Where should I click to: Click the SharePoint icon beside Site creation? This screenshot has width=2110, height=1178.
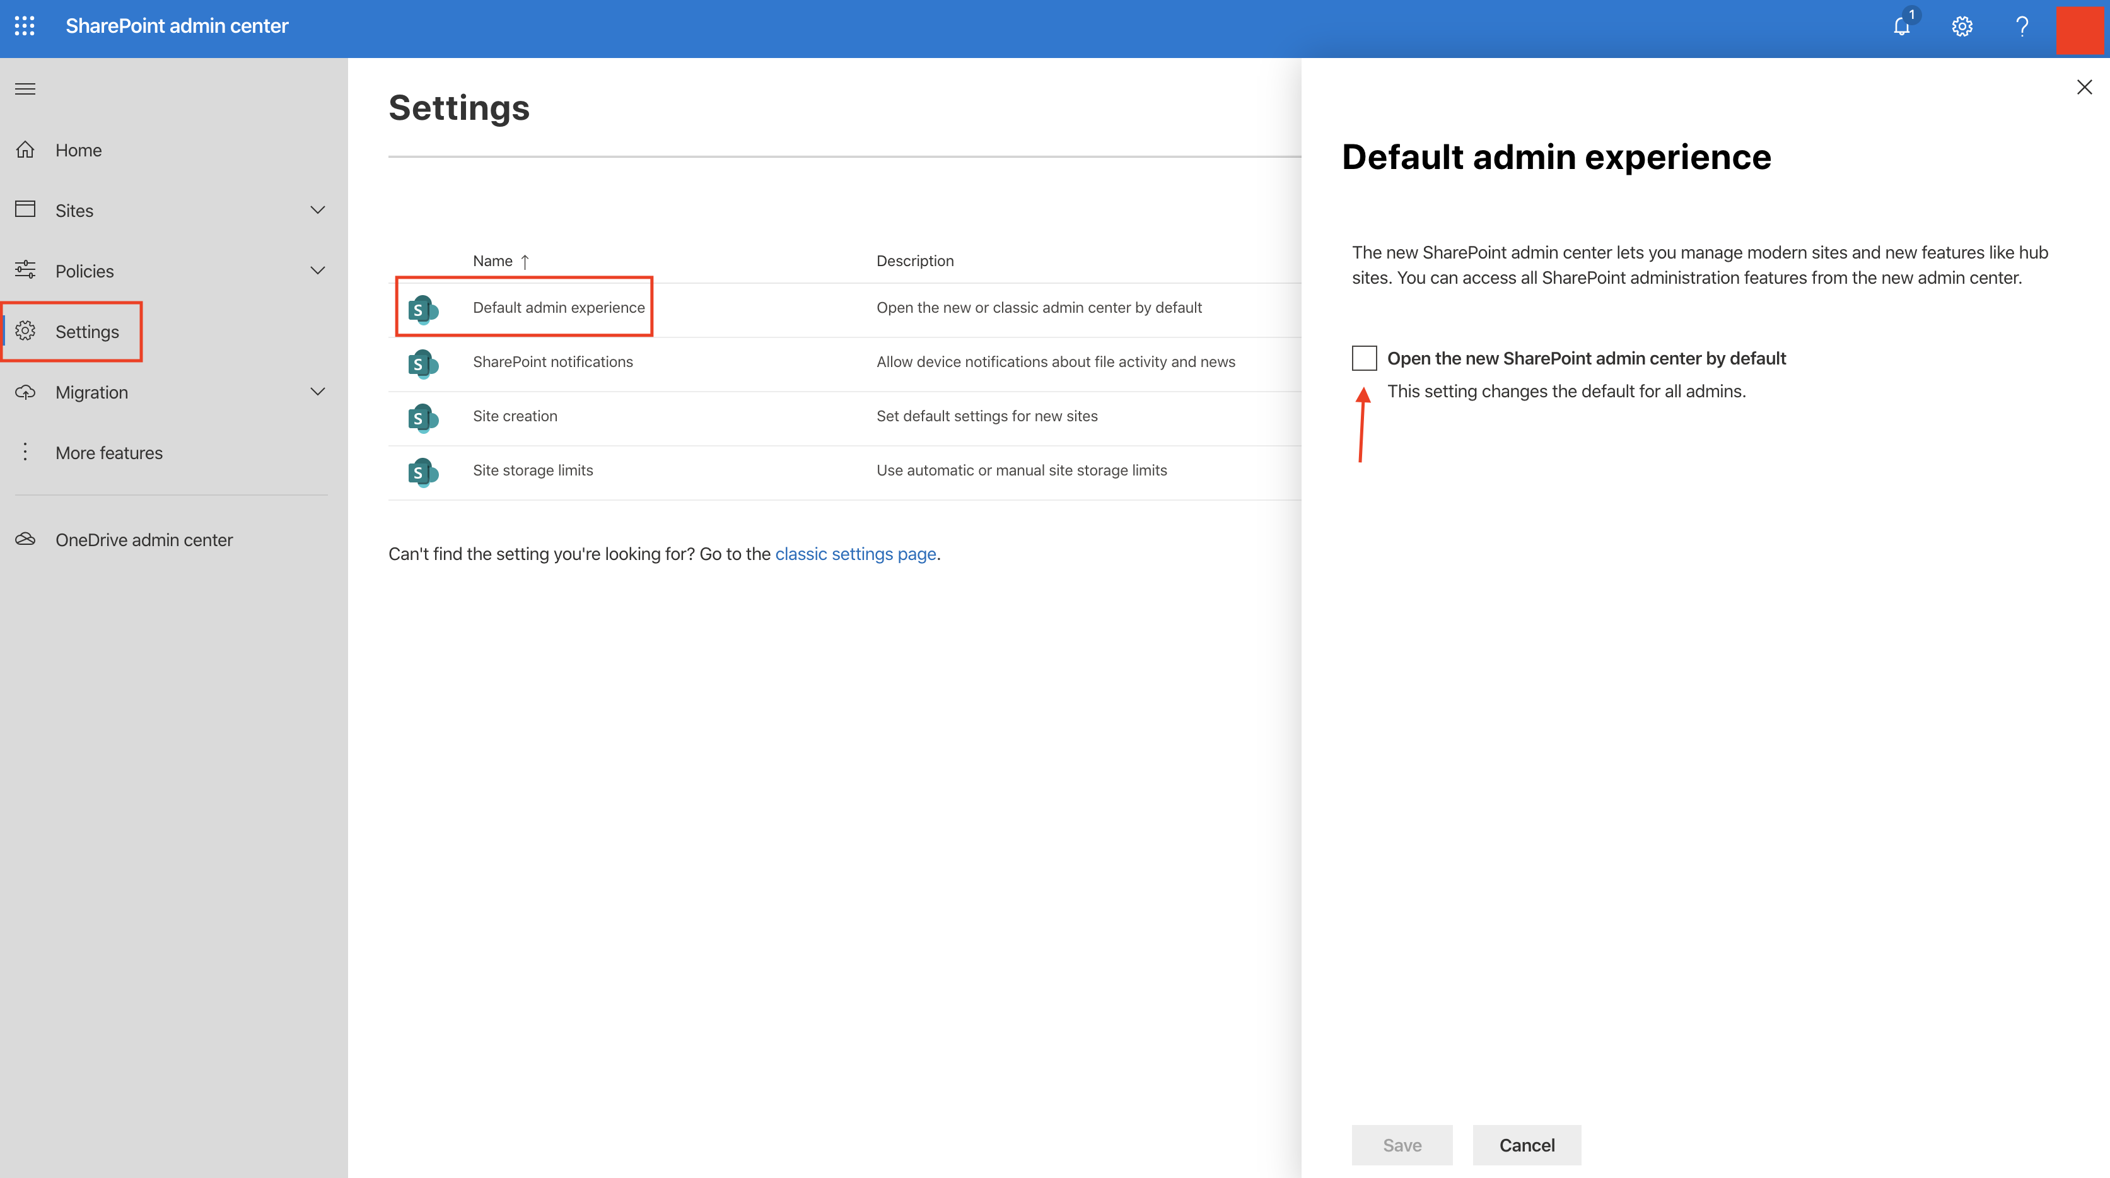[x=424, y=418]
